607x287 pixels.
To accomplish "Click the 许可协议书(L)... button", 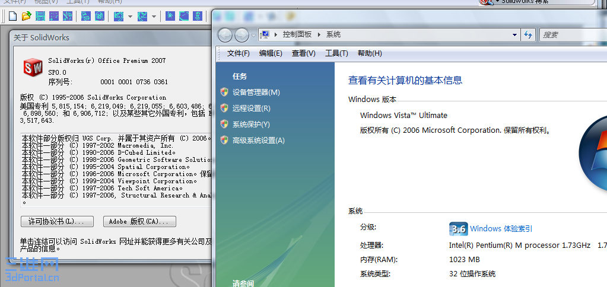I will point(57,222).
